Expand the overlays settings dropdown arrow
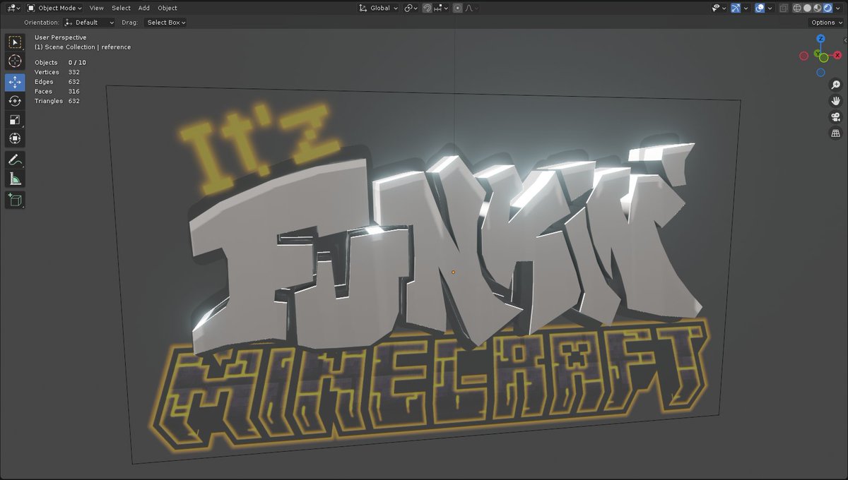The image size is (848, 480). 768,8
